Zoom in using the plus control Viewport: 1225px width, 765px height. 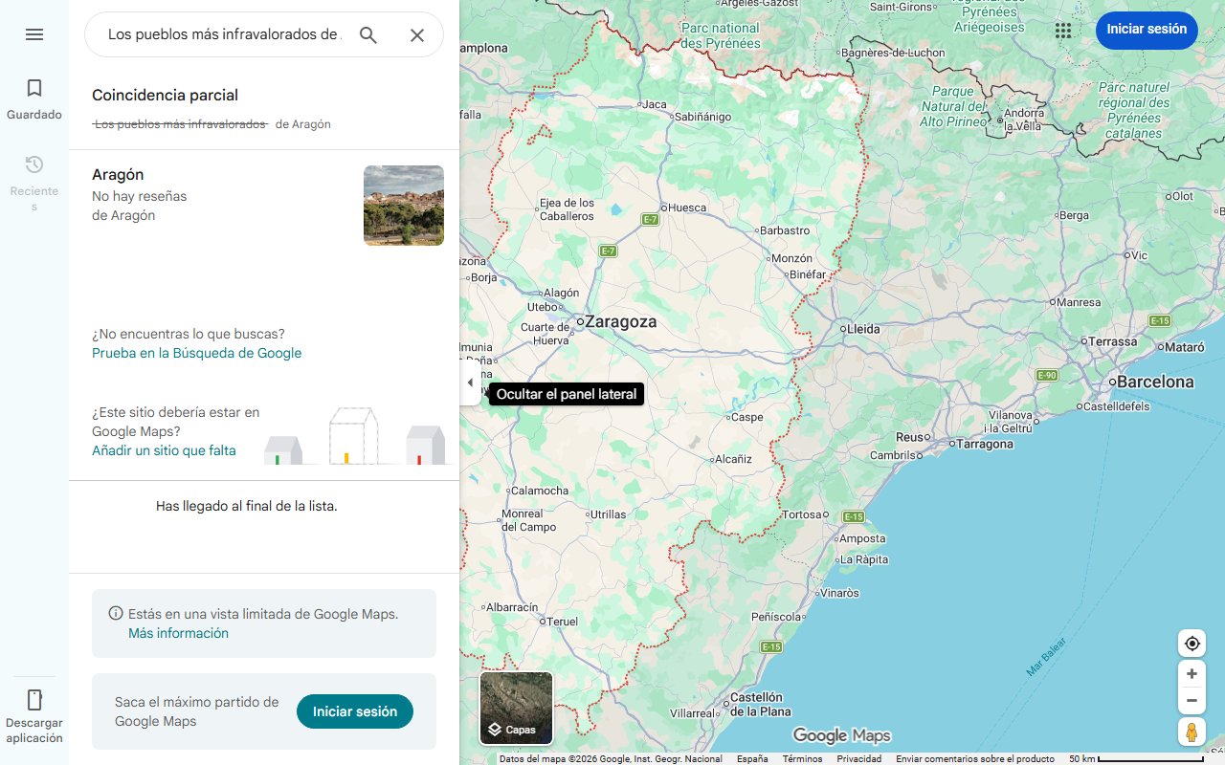tap(1192, 673)
